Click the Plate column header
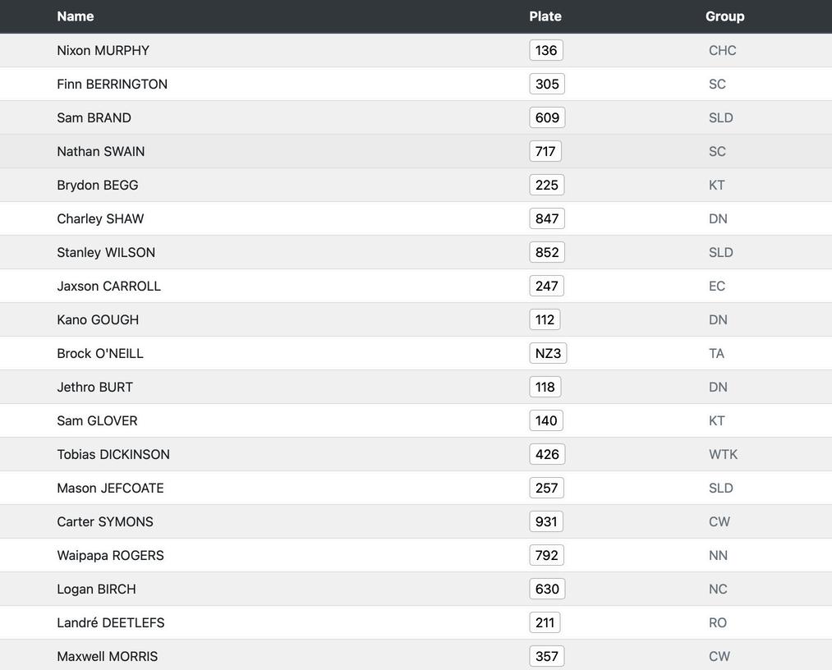 coord(545,16)
